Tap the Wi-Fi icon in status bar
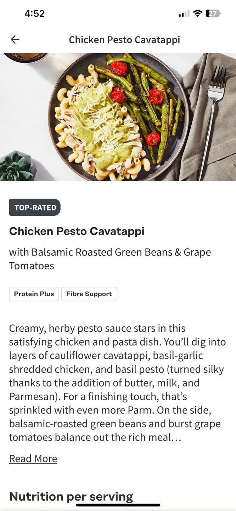 click(197, 13)
